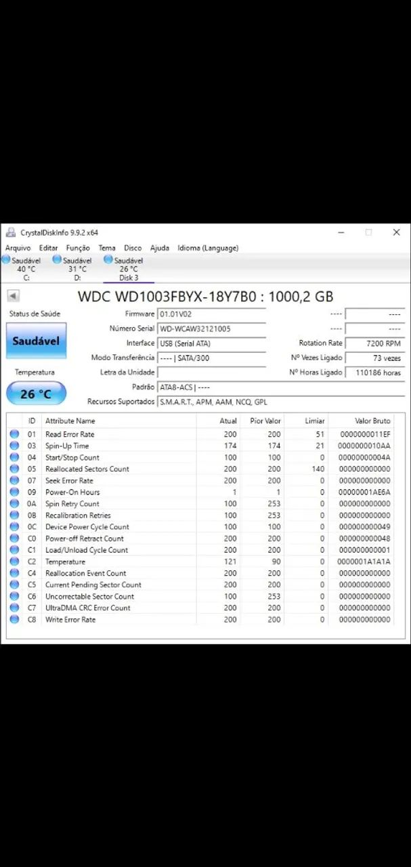Click the power-on hours value 110186 horas
411x867 pixels.
(374, 373)
